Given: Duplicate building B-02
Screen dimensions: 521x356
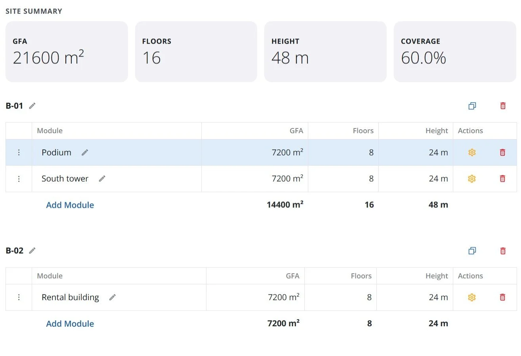Looking at the screenshot, I should 472,251.
